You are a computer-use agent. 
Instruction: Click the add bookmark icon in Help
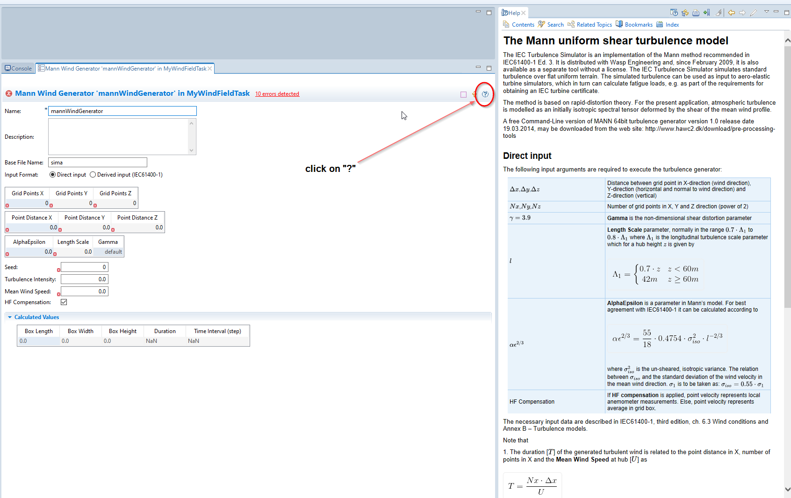(706, 13)
